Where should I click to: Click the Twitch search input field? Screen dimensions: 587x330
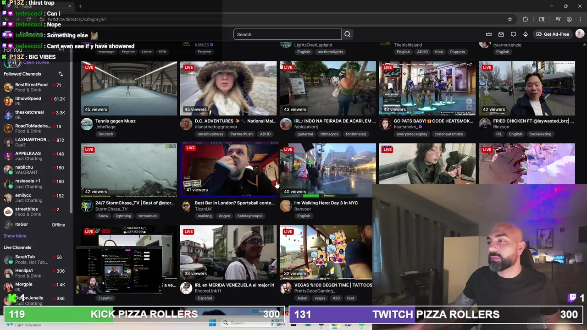coord(288,34)
